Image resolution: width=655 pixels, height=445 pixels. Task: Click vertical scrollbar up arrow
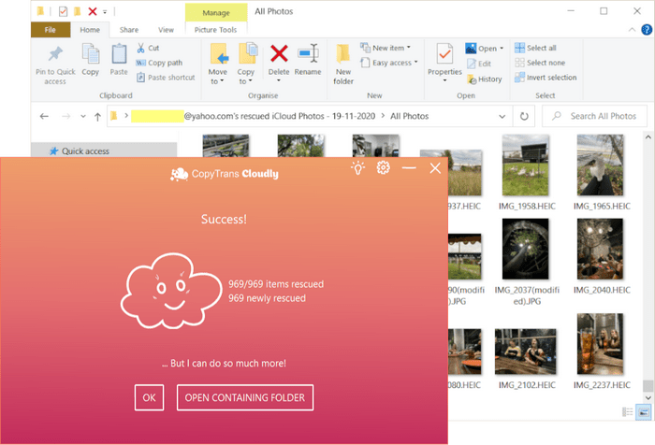tap(648, 136)
